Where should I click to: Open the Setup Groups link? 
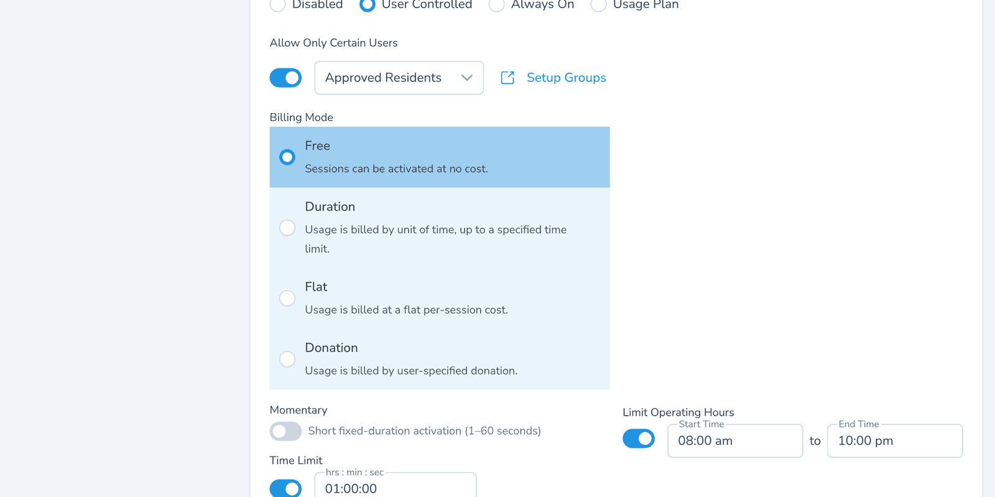(566, 78)
